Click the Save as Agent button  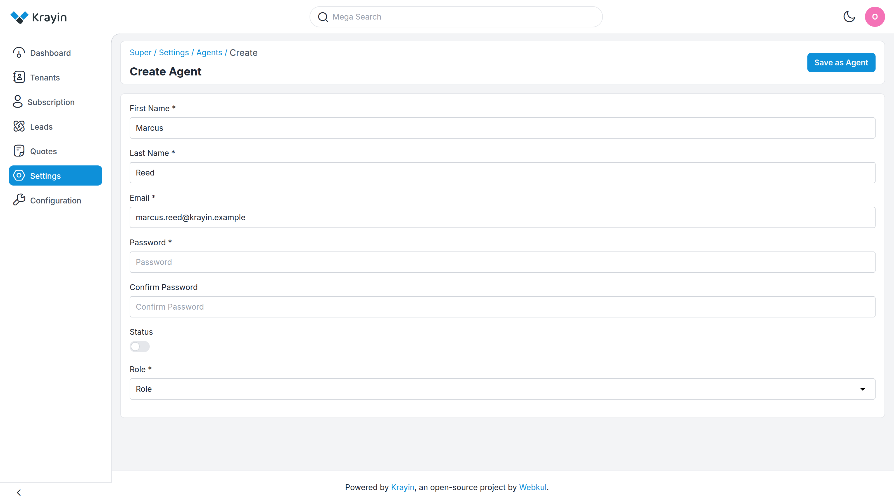click(x=841, y=63)
